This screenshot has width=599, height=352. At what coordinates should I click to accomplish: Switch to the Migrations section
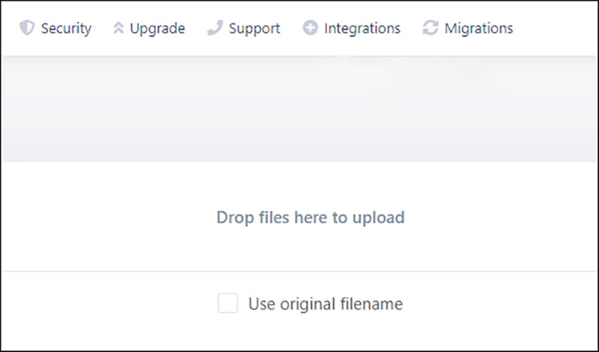pos(479,29)
